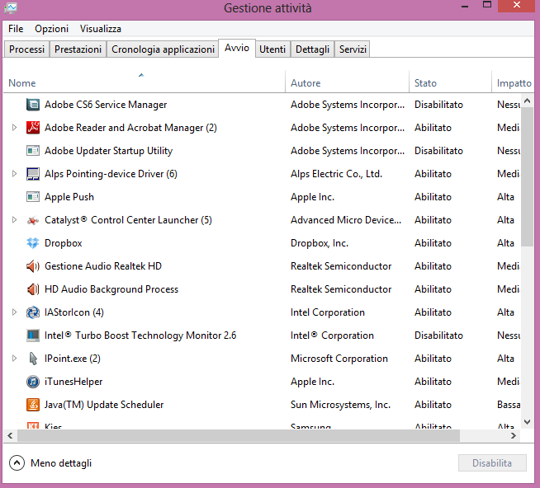The height and width of the screenshot is (488, 540).
Task: Select the Dropbox row name
Action: [x=64, y=243]
